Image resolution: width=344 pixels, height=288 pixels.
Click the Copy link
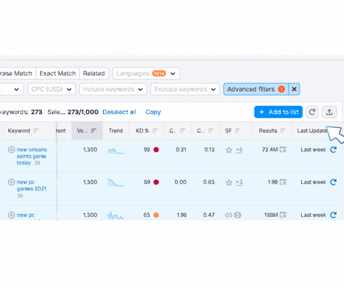pyautogui.click(x=153, y=112)
